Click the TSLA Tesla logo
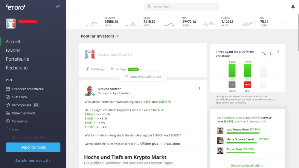The width and height of the screenshot is (299, 168). click(x=248, y=85)
